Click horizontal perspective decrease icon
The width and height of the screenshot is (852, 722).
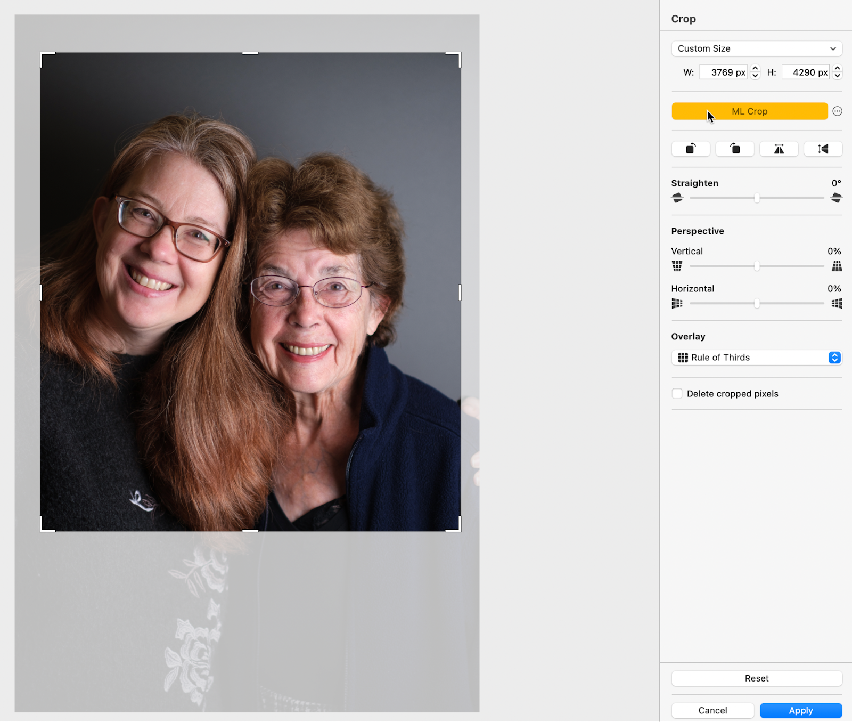(677, 304)
